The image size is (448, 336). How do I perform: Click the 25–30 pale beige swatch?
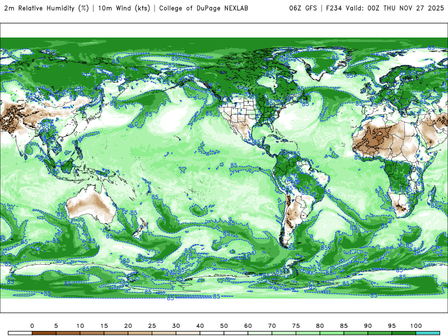click(164, 333)
